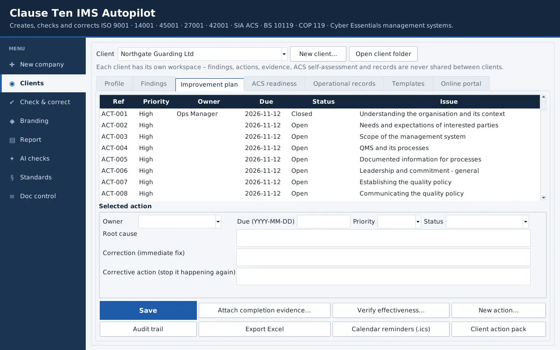Click Verify effectiveness... button
The height and width of the screenshot is (350, 560).
(x=391, y=310)
